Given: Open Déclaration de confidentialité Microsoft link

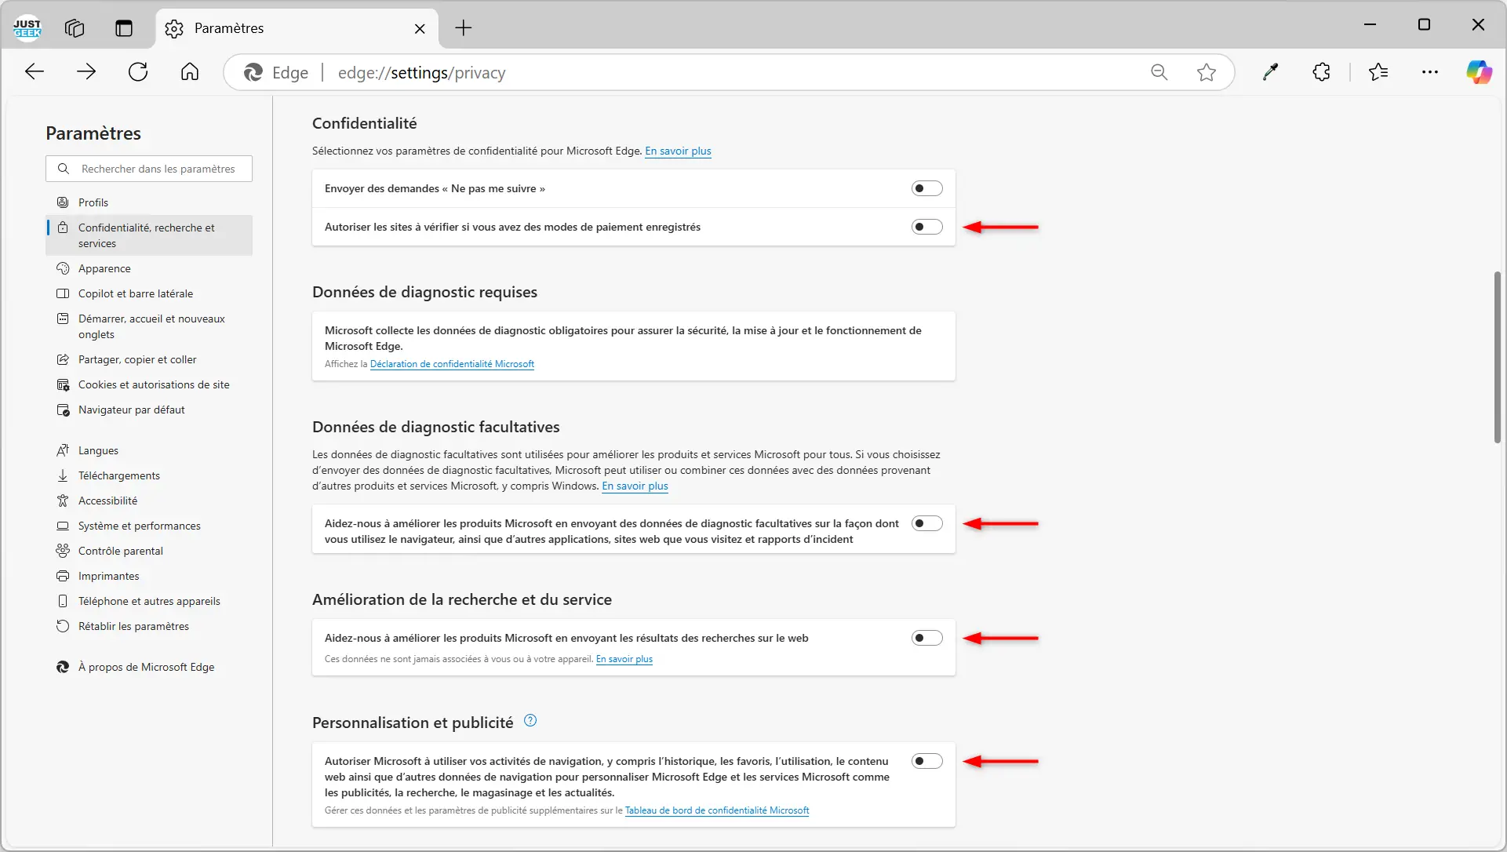Looking at the screenshot, I should click(452, 364).
